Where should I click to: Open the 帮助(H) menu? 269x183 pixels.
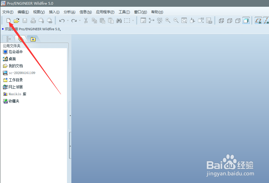(x=157, y=12)
